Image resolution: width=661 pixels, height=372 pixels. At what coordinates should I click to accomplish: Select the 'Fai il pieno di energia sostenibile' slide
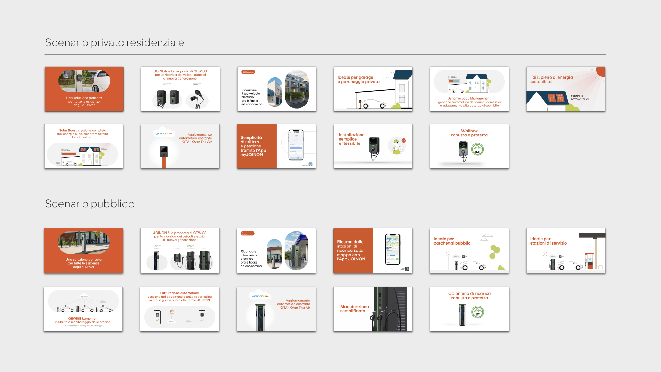(x=566, y=89)
